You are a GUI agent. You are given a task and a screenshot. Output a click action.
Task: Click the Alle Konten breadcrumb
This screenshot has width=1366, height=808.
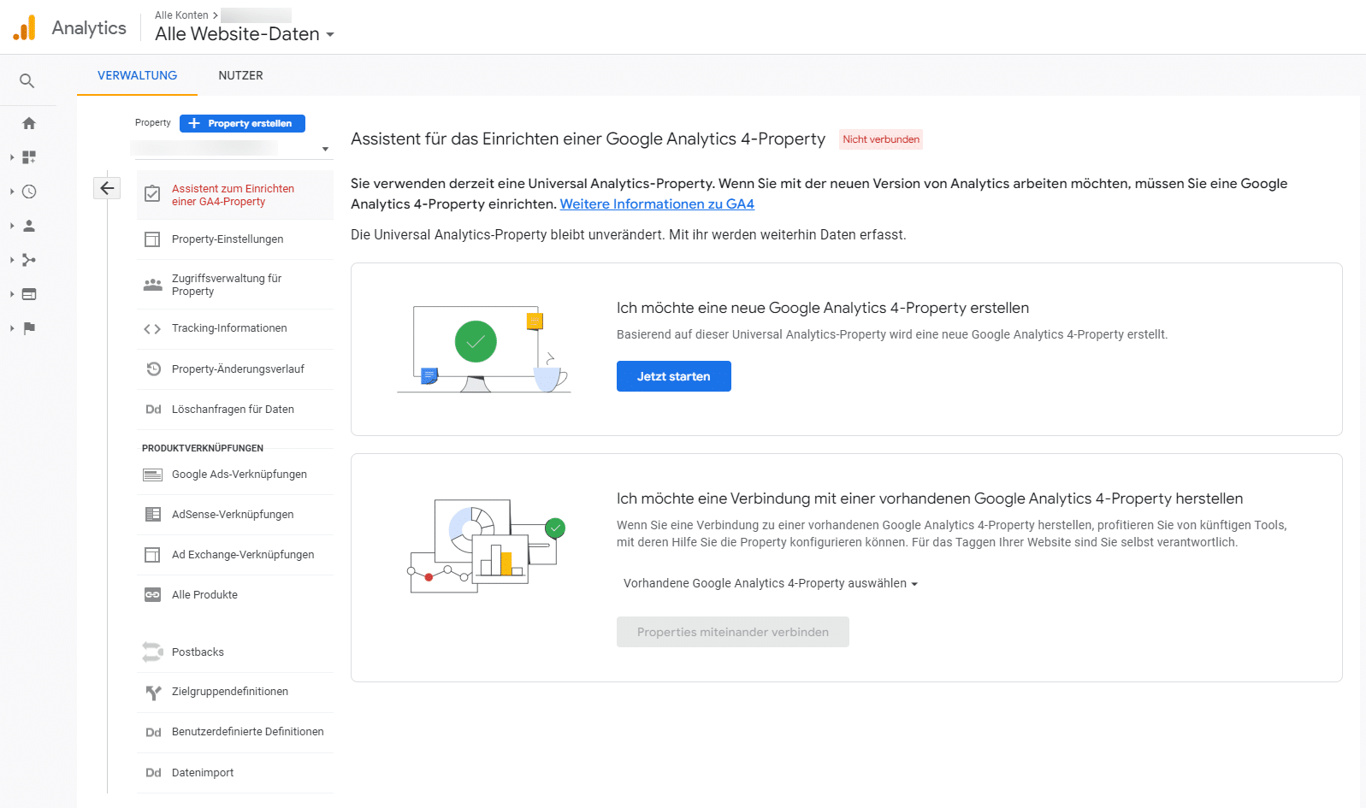[181, 15]
